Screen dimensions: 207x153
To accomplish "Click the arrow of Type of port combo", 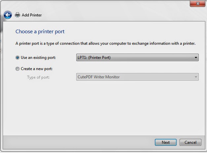I will [x=196, y=77].
